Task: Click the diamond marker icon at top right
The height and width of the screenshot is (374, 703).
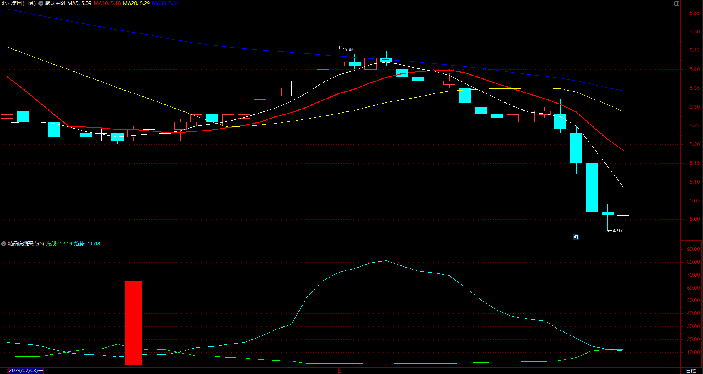Action: pos(669,3)
